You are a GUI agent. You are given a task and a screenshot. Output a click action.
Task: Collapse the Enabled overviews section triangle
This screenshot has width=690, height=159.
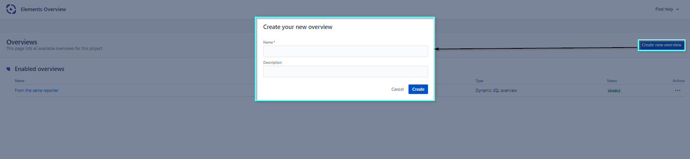coord(8,69)
